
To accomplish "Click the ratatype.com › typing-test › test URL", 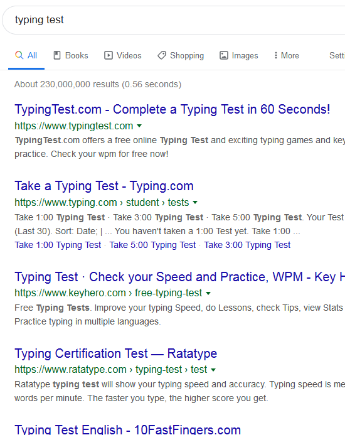I will coord(110,370).
